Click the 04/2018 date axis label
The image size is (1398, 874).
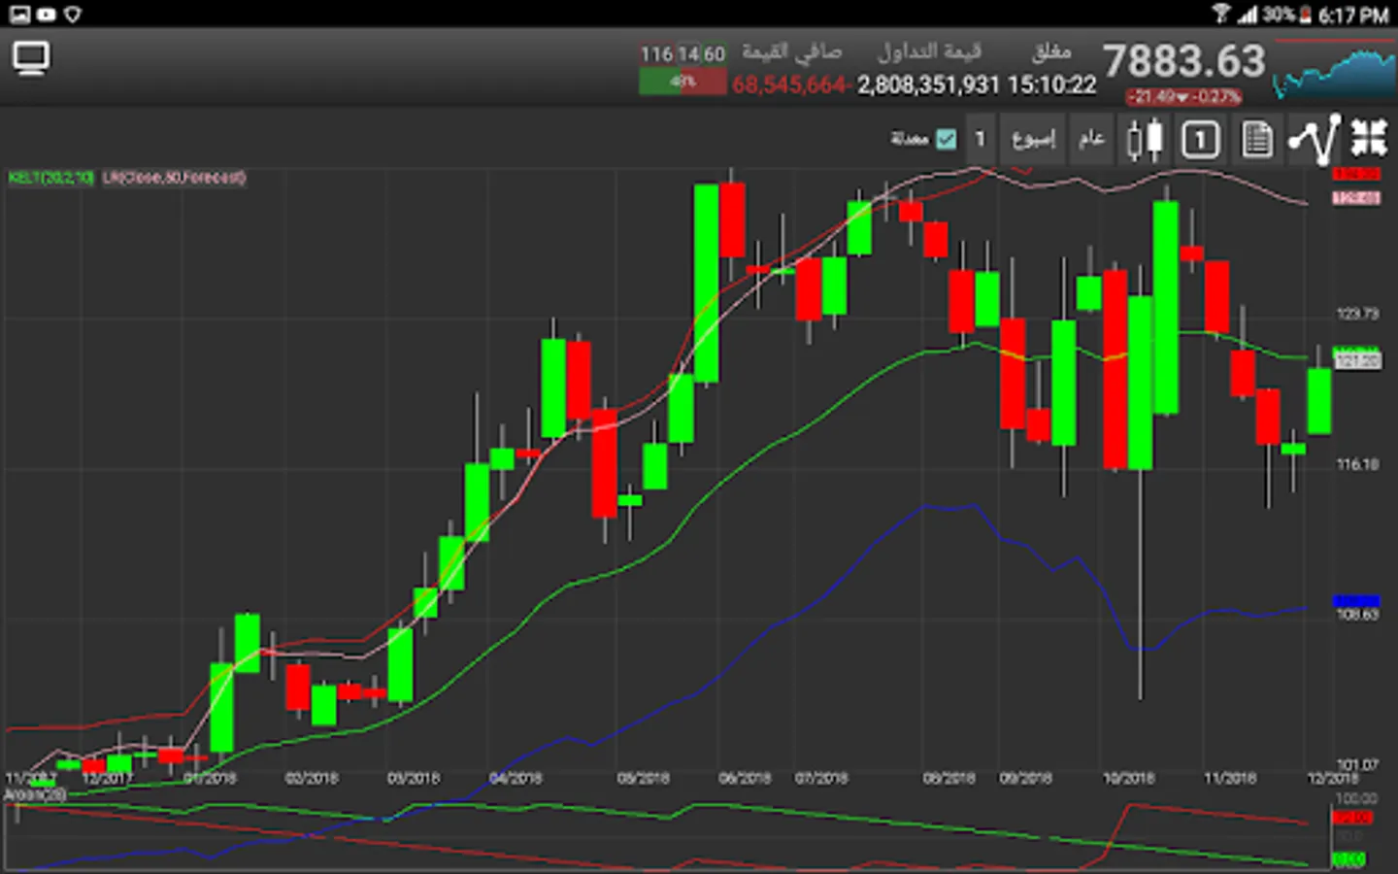[516, 779]
